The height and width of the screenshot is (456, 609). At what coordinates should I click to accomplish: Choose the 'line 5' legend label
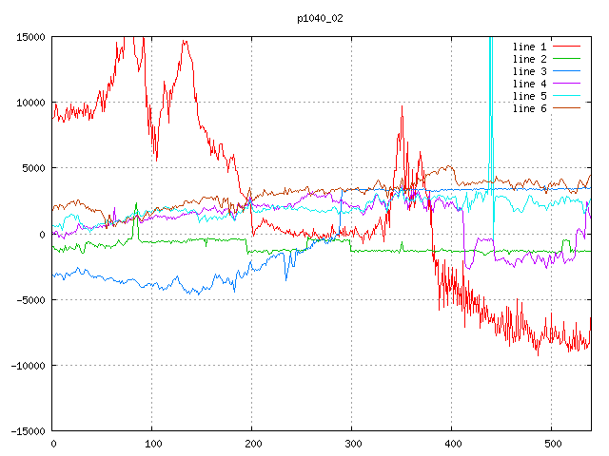coord(530,96)
